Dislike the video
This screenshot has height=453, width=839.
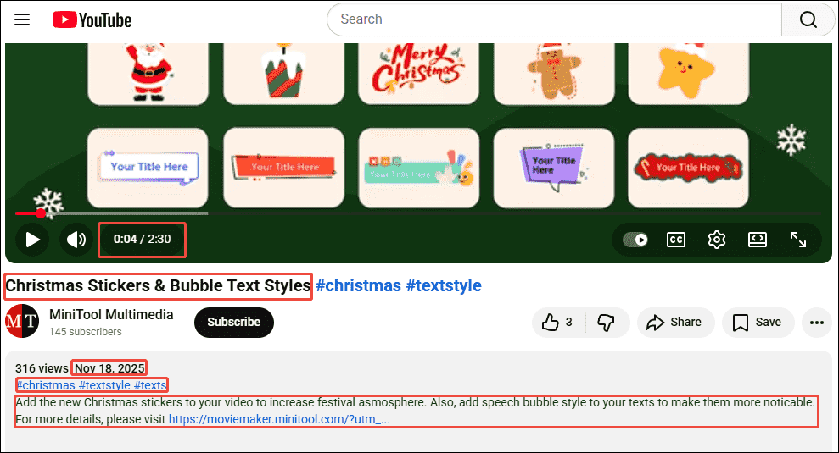[x=607, y=322]
